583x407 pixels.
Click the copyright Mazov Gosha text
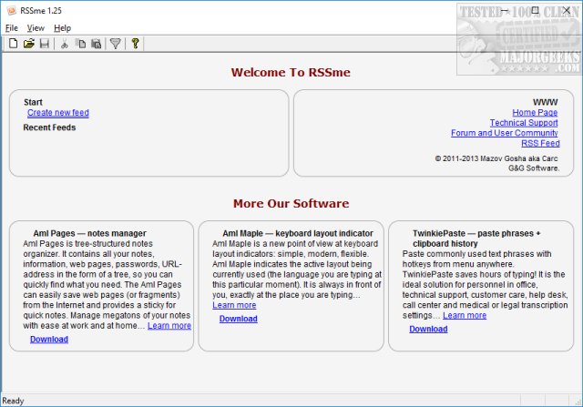pyautogui.click(x=496, y=158)
